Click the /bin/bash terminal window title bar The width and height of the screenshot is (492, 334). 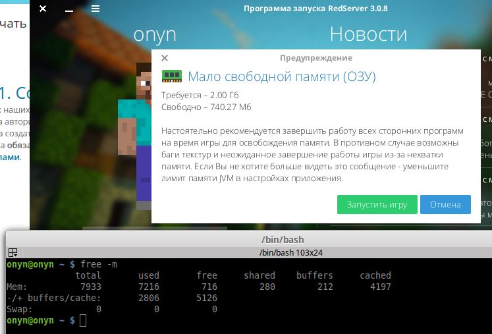(x=283, y=240)
